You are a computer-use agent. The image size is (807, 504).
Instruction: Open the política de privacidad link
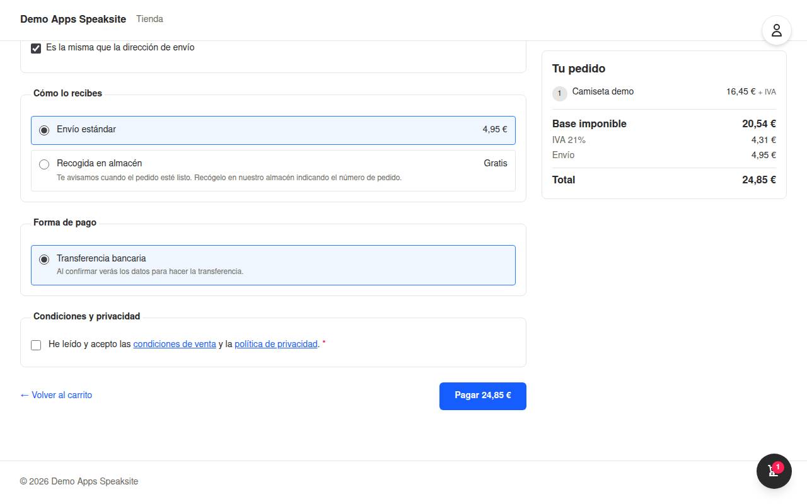[x=276, y=344]
